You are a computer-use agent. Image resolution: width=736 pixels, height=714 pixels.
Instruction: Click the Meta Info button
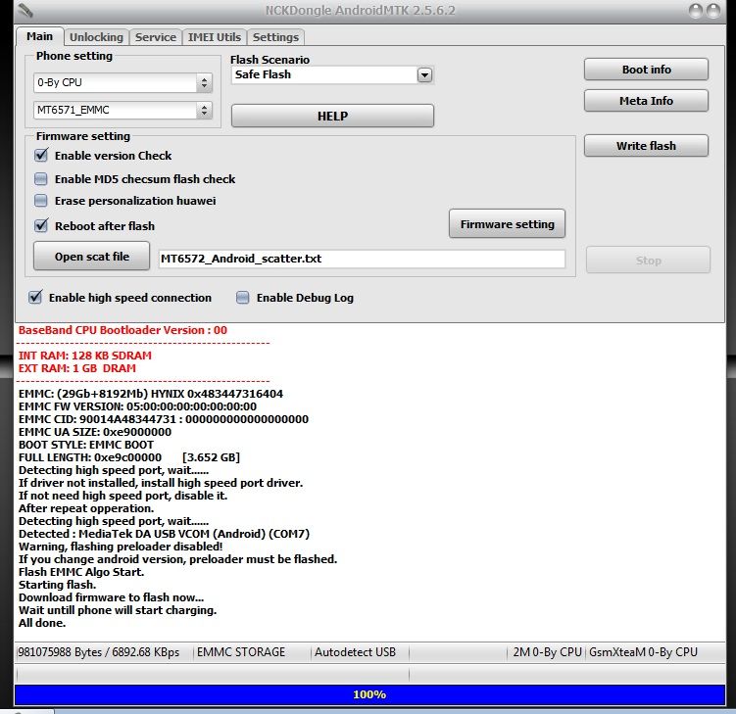(x=646, y=101)
